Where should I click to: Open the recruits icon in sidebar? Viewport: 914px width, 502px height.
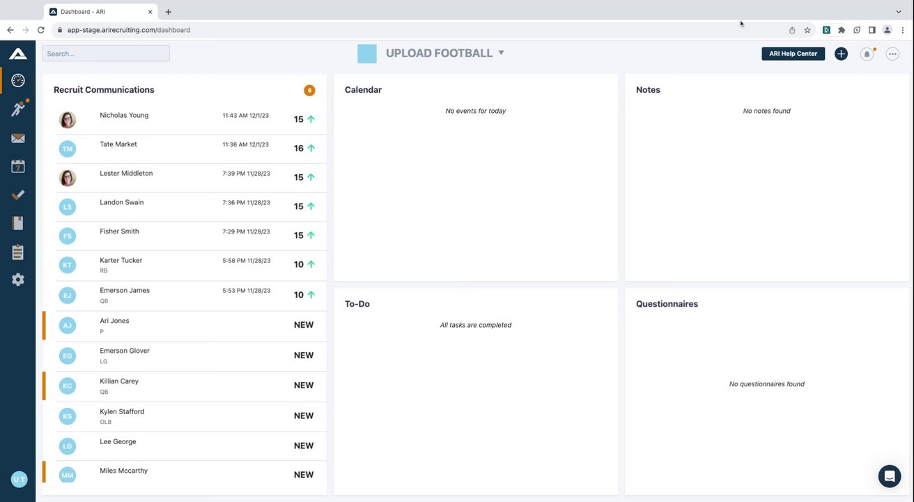(18, 109)
